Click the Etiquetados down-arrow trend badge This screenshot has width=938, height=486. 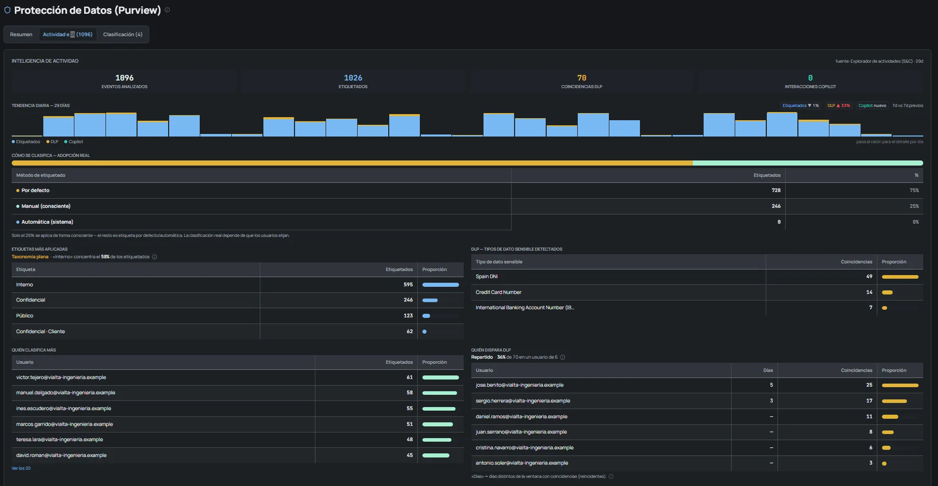[x=800, y=105]
